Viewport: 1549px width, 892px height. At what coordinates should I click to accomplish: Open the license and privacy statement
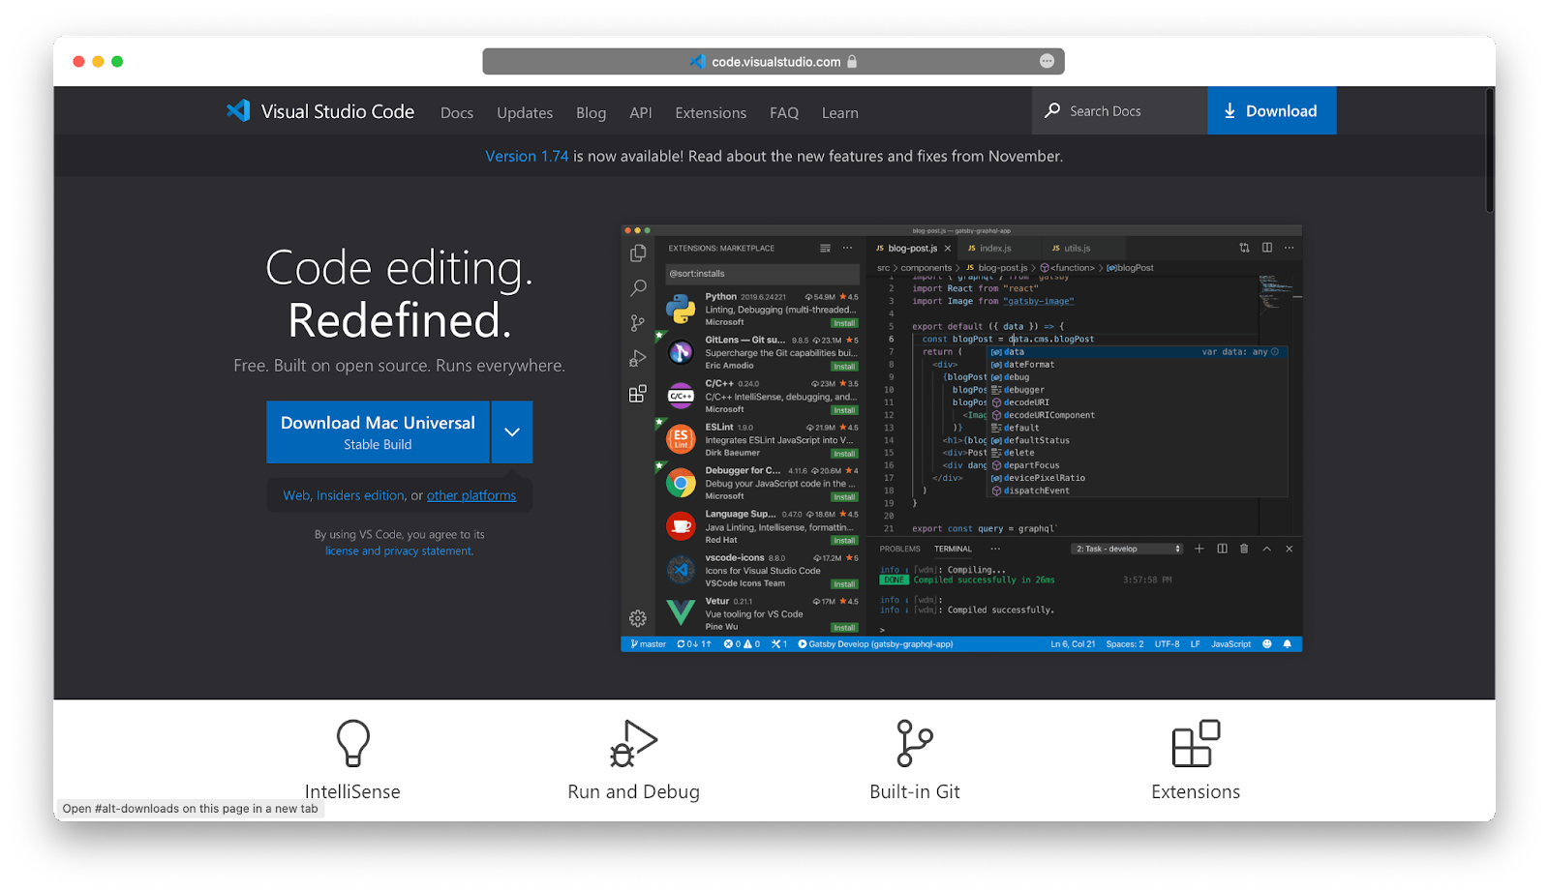click(399, 551)
